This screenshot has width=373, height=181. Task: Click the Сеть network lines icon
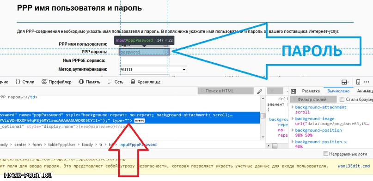click(110, 82)
